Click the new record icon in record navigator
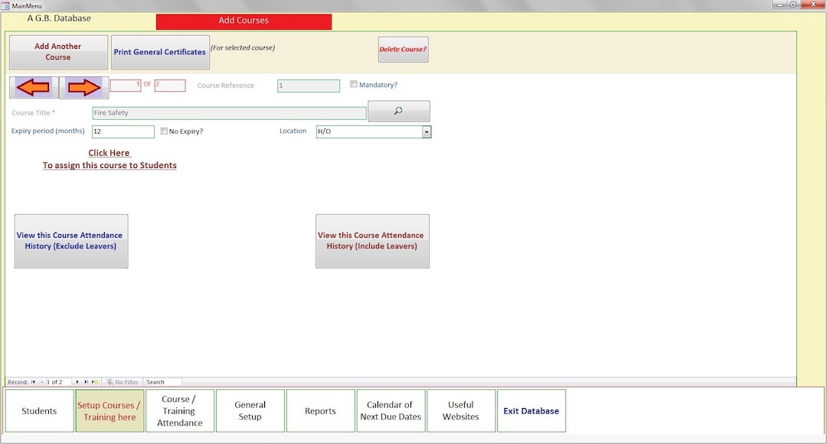Screen dimensions: 827x444 coord(94,381)
